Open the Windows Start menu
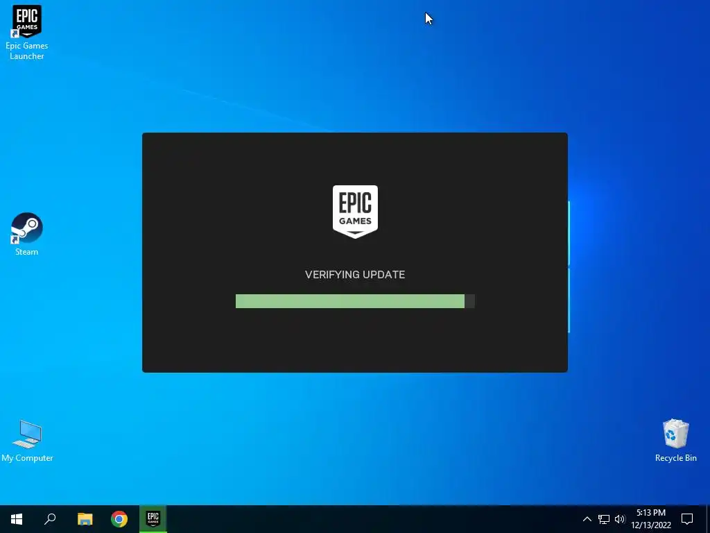The image size is (710, 533). (x=17, y=519)
